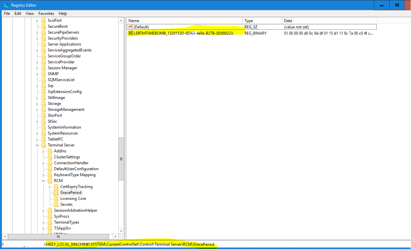Expand the TSAppSrv key
This screenshot has height=249, width=411.
43,228
